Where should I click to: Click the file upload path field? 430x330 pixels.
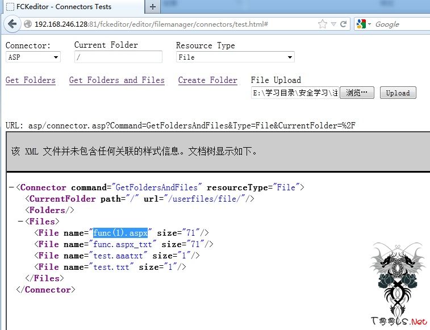click(295, 93)
